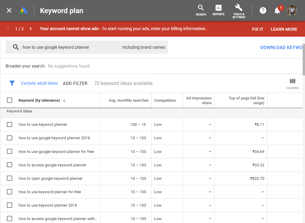Image resolution: width=305 pixels, height=223 pixels.
Task: Click keyword 'how to use google keyword planner 2018'
Action: click(54, 138)
